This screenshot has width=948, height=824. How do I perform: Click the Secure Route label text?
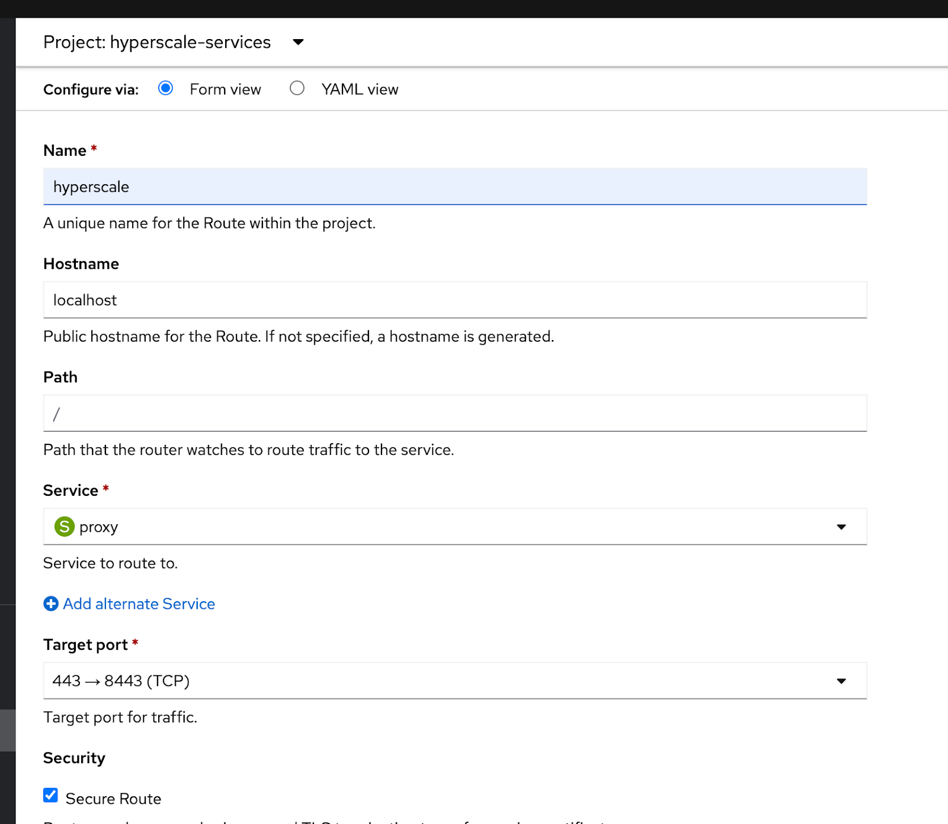[x=114, y=798]
